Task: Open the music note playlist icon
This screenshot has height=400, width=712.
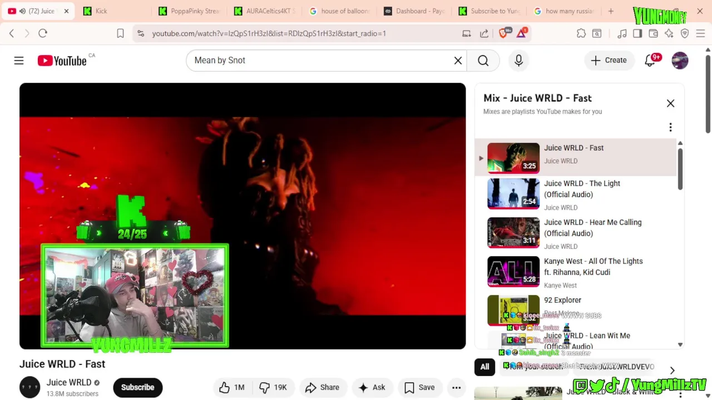Action: point(622,33)
